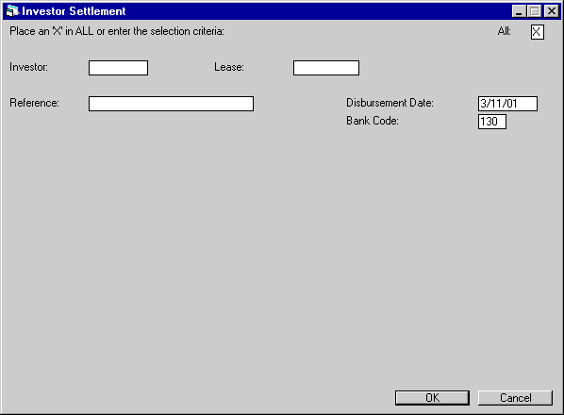Screen dimensions: 564x415
Task: Click the Investor Settlement title bar application icon
Action: coord(12,11)
